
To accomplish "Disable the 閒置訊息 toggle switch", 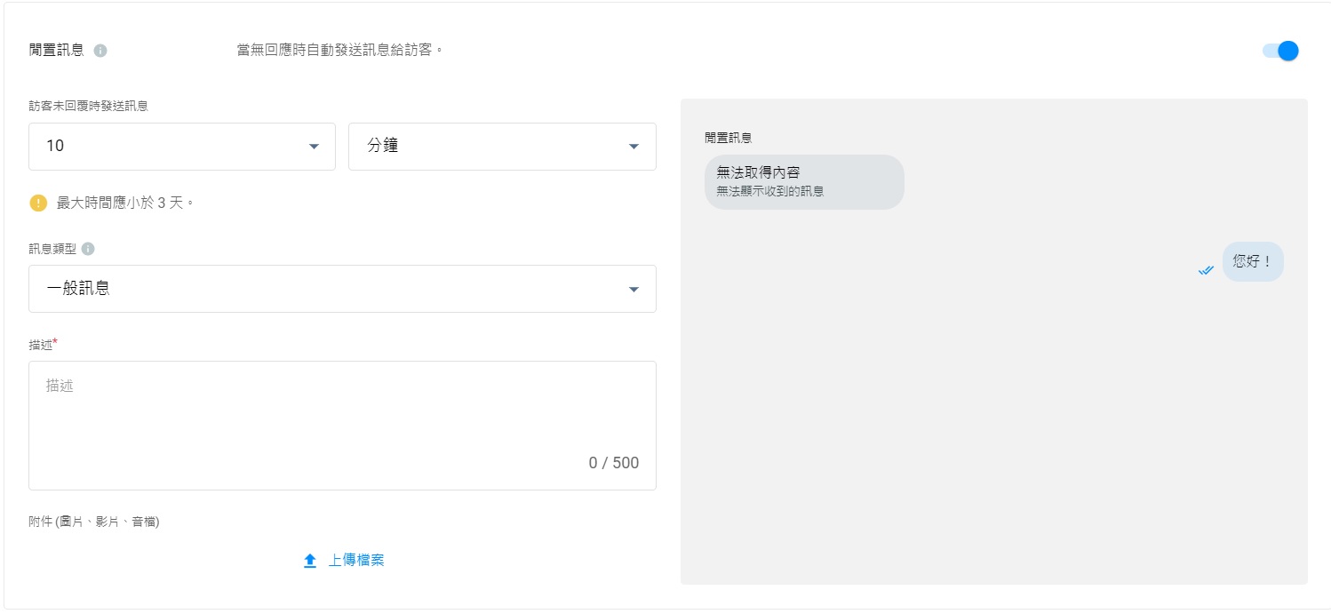I will pyautogui.click(x=1280, y=51).
